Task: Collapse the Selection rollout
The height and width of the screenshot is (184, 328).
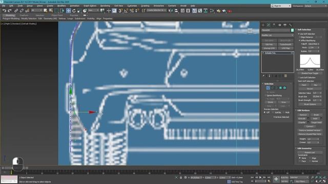Action: (x=269, y=84)
